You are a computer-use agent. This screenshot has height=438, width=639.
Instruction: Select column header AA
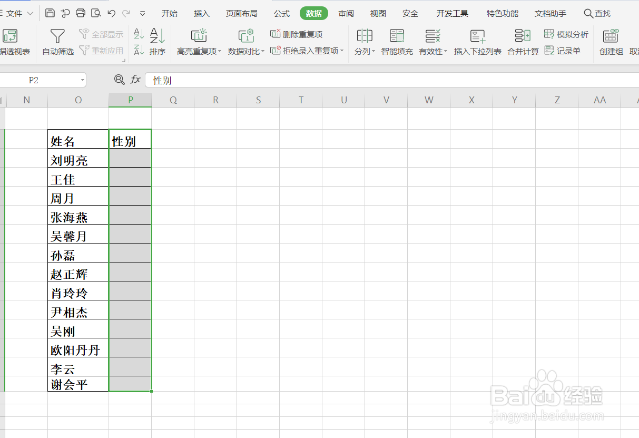tap(599, 100)
